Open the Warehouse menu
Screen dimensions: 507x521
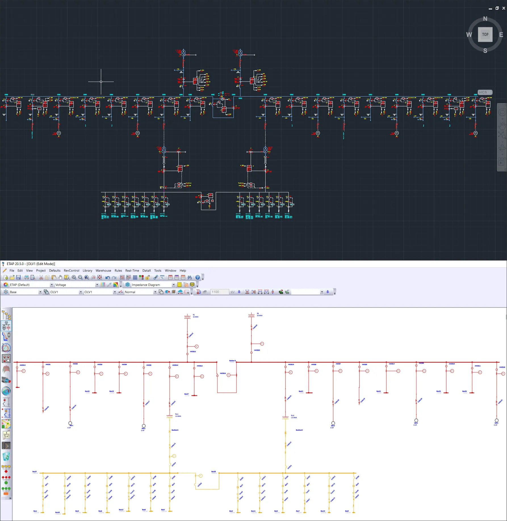tap(103, 271)
